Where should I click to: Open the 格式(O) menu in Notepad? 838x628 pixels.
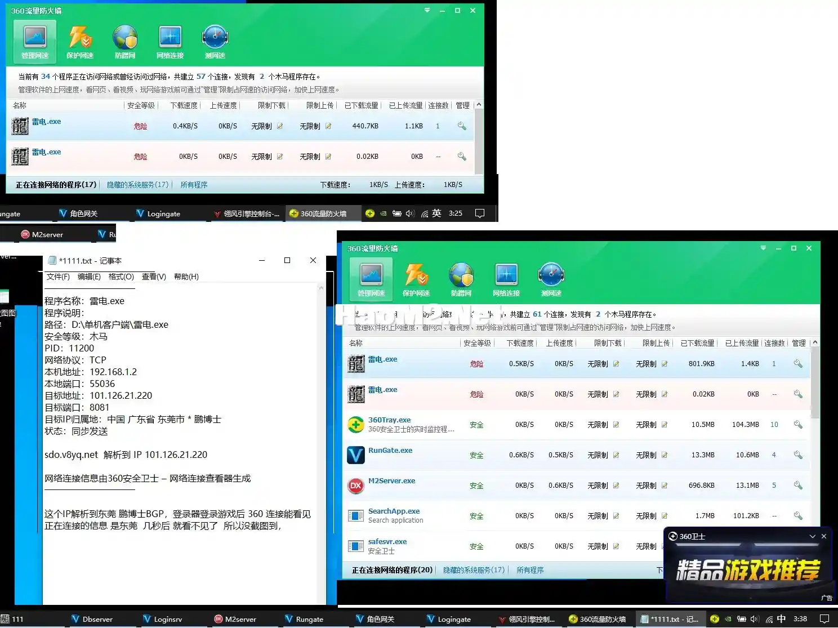(x=121, y=277)
